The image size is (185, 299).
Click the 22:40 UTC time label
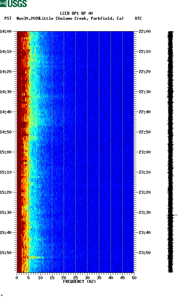coord(144,112)
